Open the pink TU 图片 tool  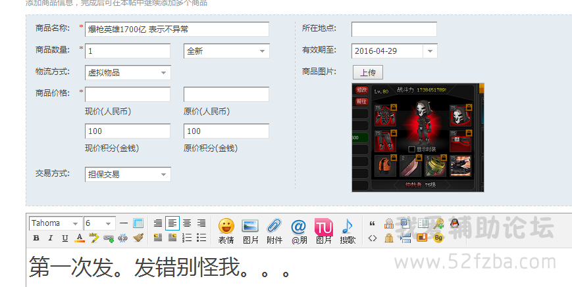pyautogui.click(x=324, y=231)
